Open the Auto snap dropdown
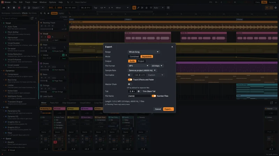 159,8
